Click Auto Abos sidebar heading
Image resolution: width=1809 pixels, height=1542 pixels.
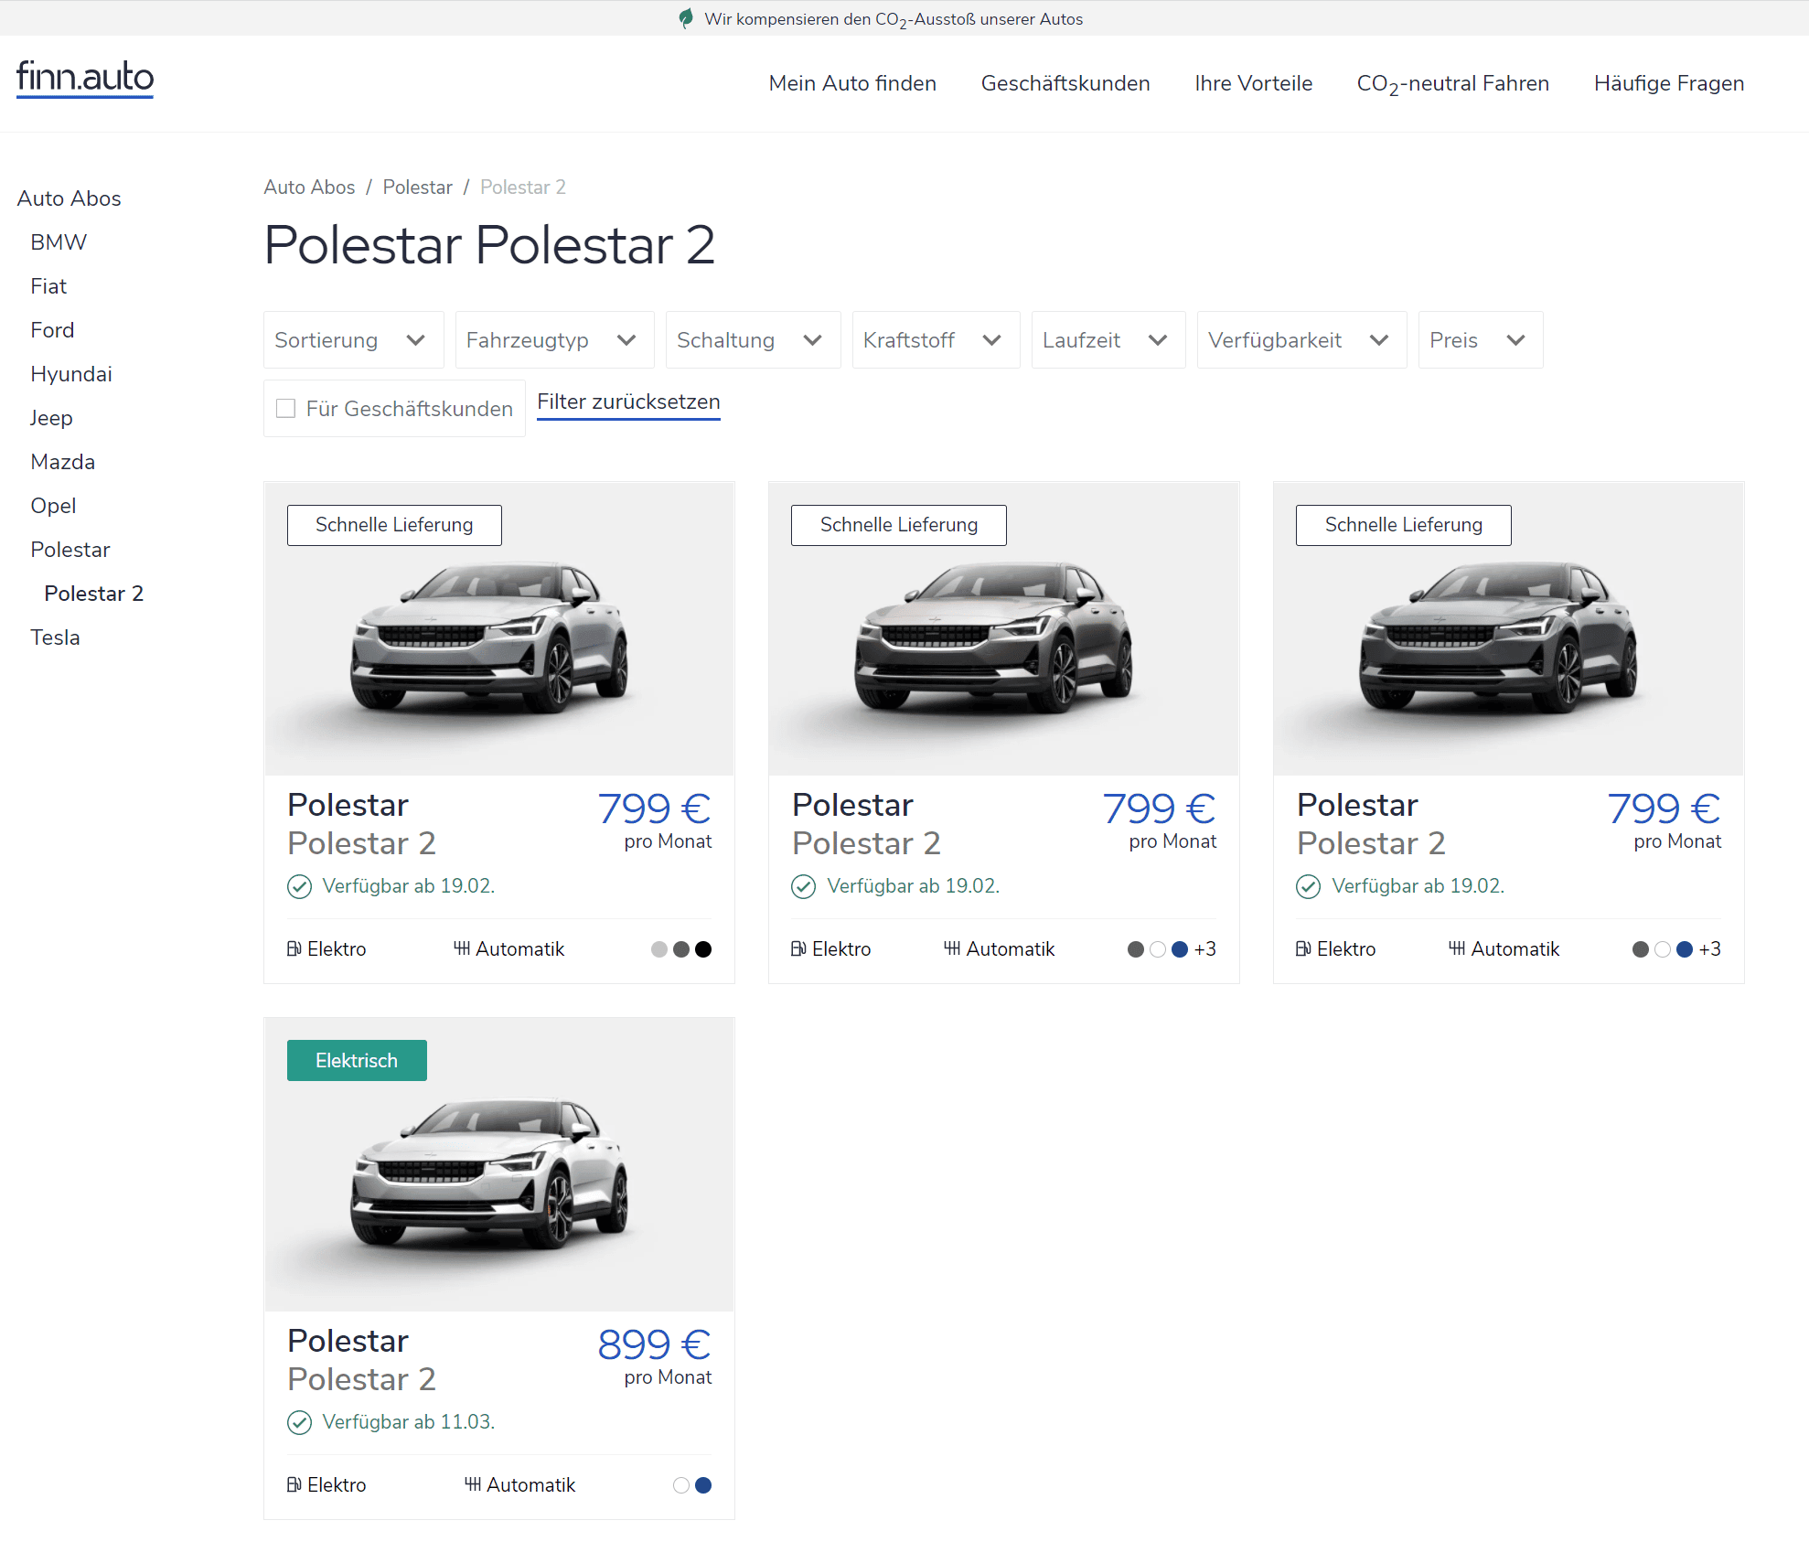(70, 198)
